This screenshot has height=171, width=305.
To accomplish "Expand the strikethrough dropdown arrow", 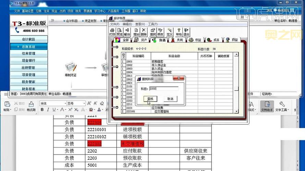I will (65, 110).
